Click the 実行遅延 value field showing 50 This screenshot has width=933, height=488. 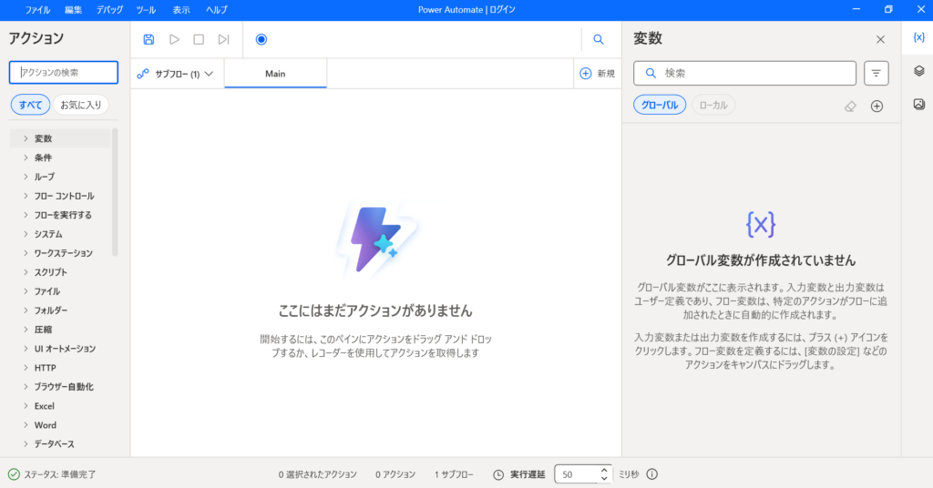click(x=576, y=474)
